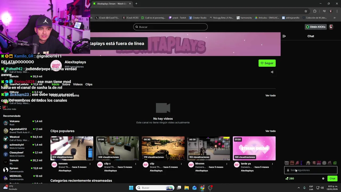Open the media control icon in Chrome toolbar
The height and width of the screenshot is (192, 341).
point(324,11)
